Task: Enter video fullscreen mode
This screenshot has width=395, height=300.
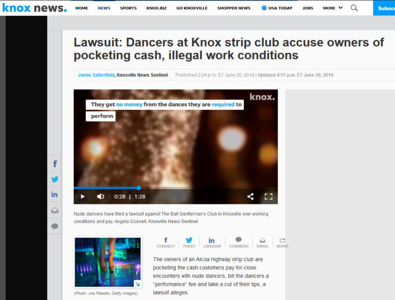Action: (x=268, y=197)
